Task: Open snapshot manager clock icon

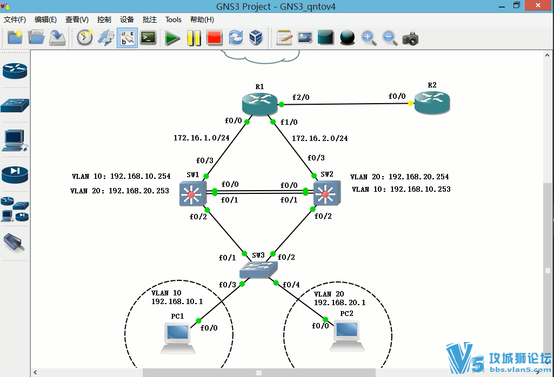Action: 85,37
